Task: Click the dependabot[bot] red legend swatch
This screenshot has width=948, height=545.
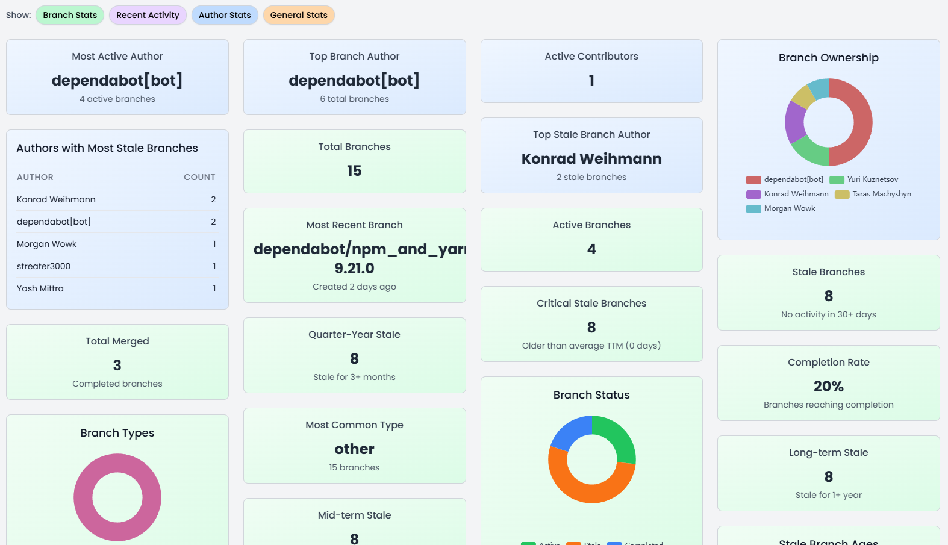Action: (753, 179)
